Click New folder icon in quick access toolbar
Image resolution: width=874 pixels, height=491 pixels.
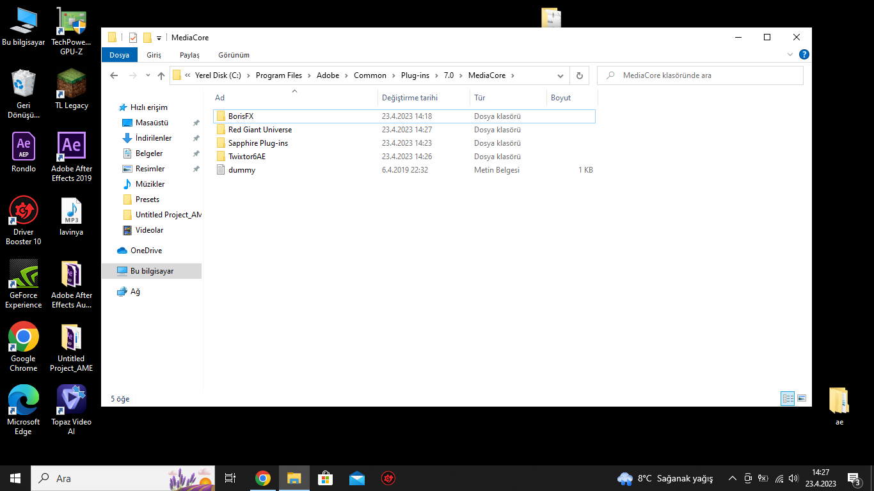(147, 38)
